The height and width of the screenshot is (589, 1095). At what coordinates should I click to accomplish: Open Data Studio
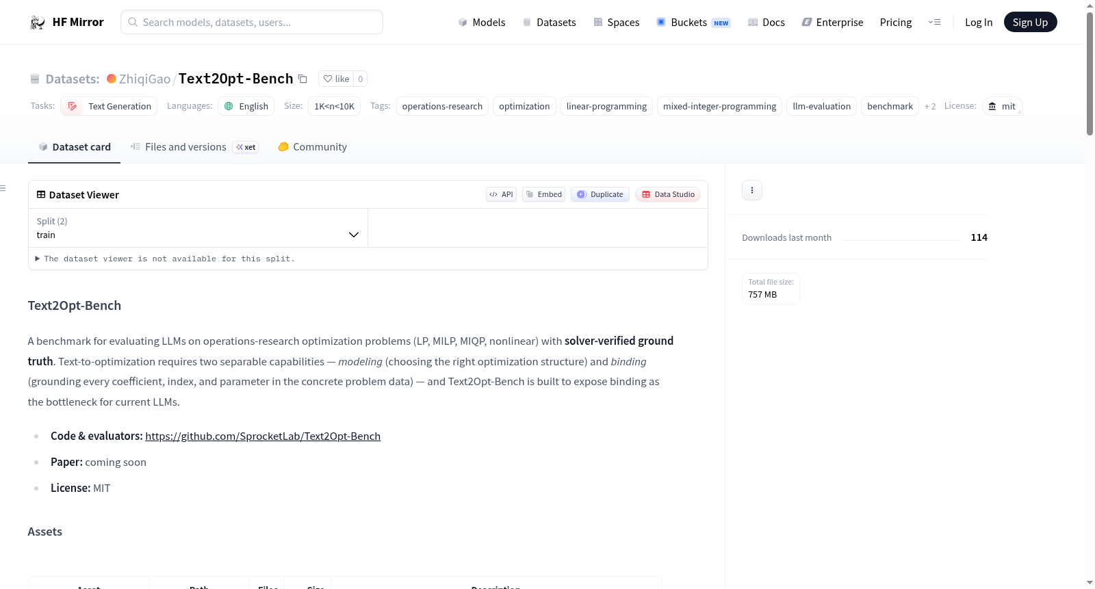(x=668, y=194)
